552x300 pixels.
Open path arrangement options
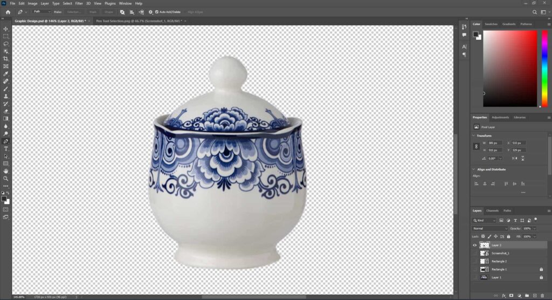(x=141, y=12)
